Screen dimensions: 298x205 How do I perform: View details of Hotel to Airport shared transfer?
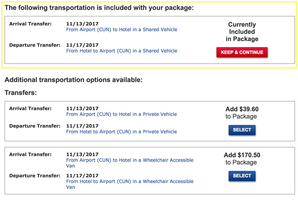(x=122, y=51)
